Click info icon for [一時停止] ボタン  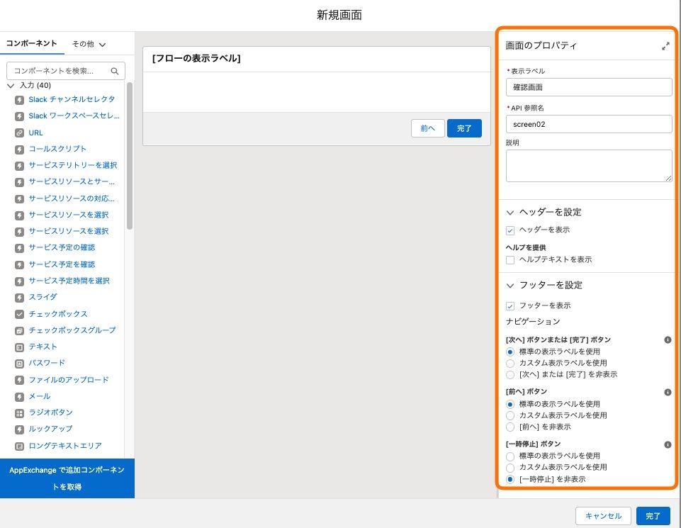[x=668, y=444]
